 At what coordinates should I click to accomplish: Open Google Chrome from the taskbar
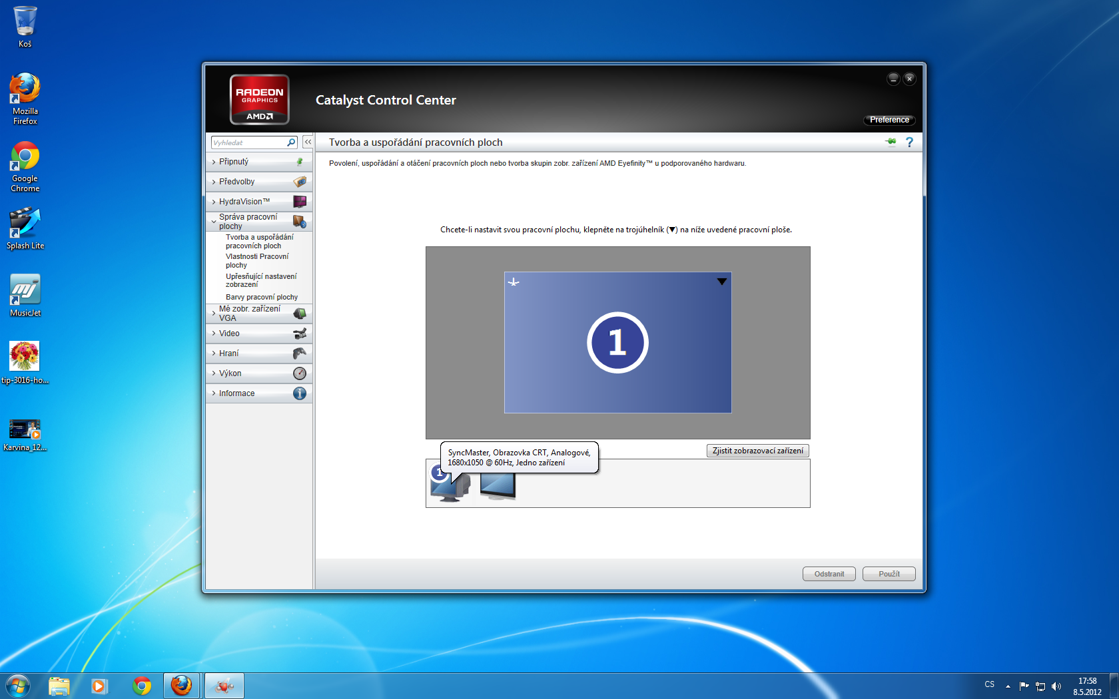(x=141, y=686)
